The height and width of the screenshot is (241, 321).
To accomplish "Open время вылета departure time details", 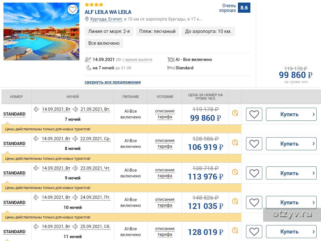I will [139, 60].
